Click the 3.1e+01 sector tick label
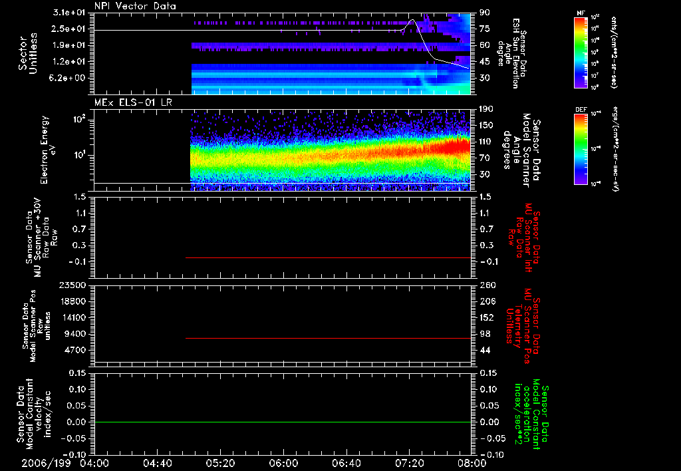The image size is (681, 471). 68,13
